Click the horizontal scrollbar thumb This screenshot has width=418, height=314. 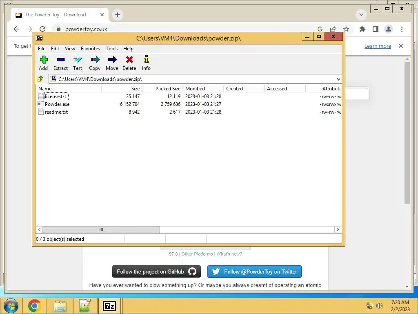101,230
